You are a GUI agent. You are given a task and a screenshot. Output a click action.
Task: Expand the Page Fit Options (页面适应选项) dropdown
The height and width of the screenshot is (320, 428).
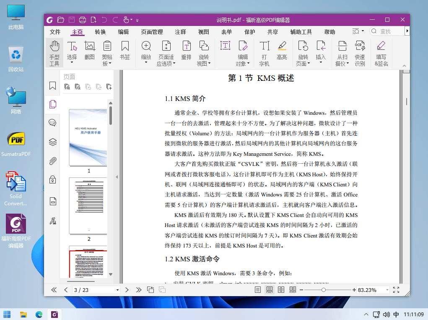[x=174, y=63]
